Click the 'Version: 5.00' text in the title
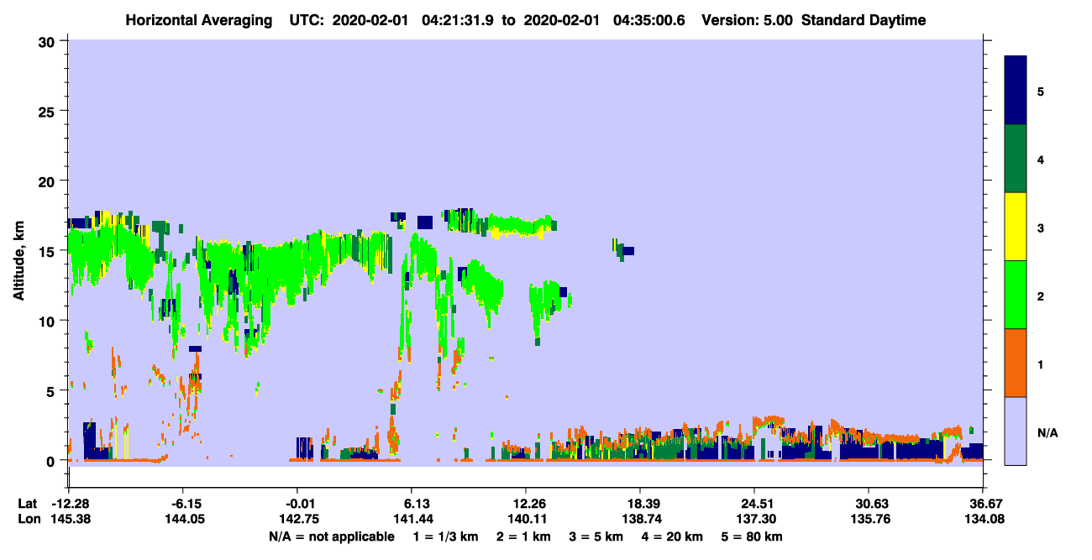The height and width of the screenshot is (560, 1092). (748, 20)
